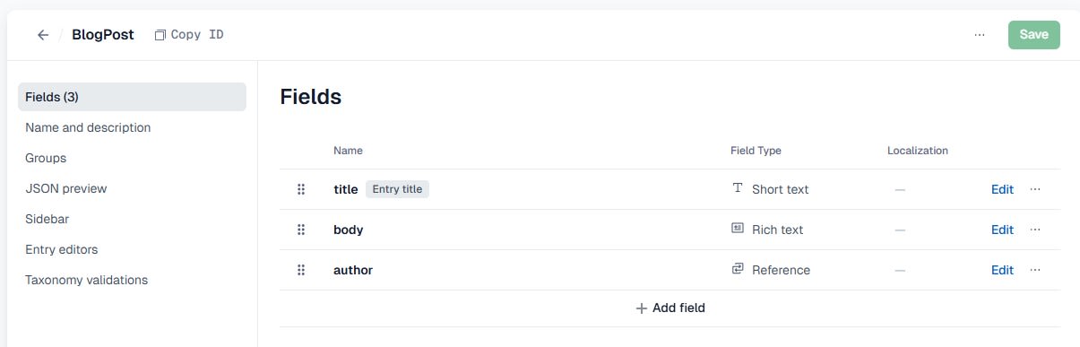This screenshot has width=1080, height=347.
Task: Open more actions for the title field
Action: [1035, 189]
